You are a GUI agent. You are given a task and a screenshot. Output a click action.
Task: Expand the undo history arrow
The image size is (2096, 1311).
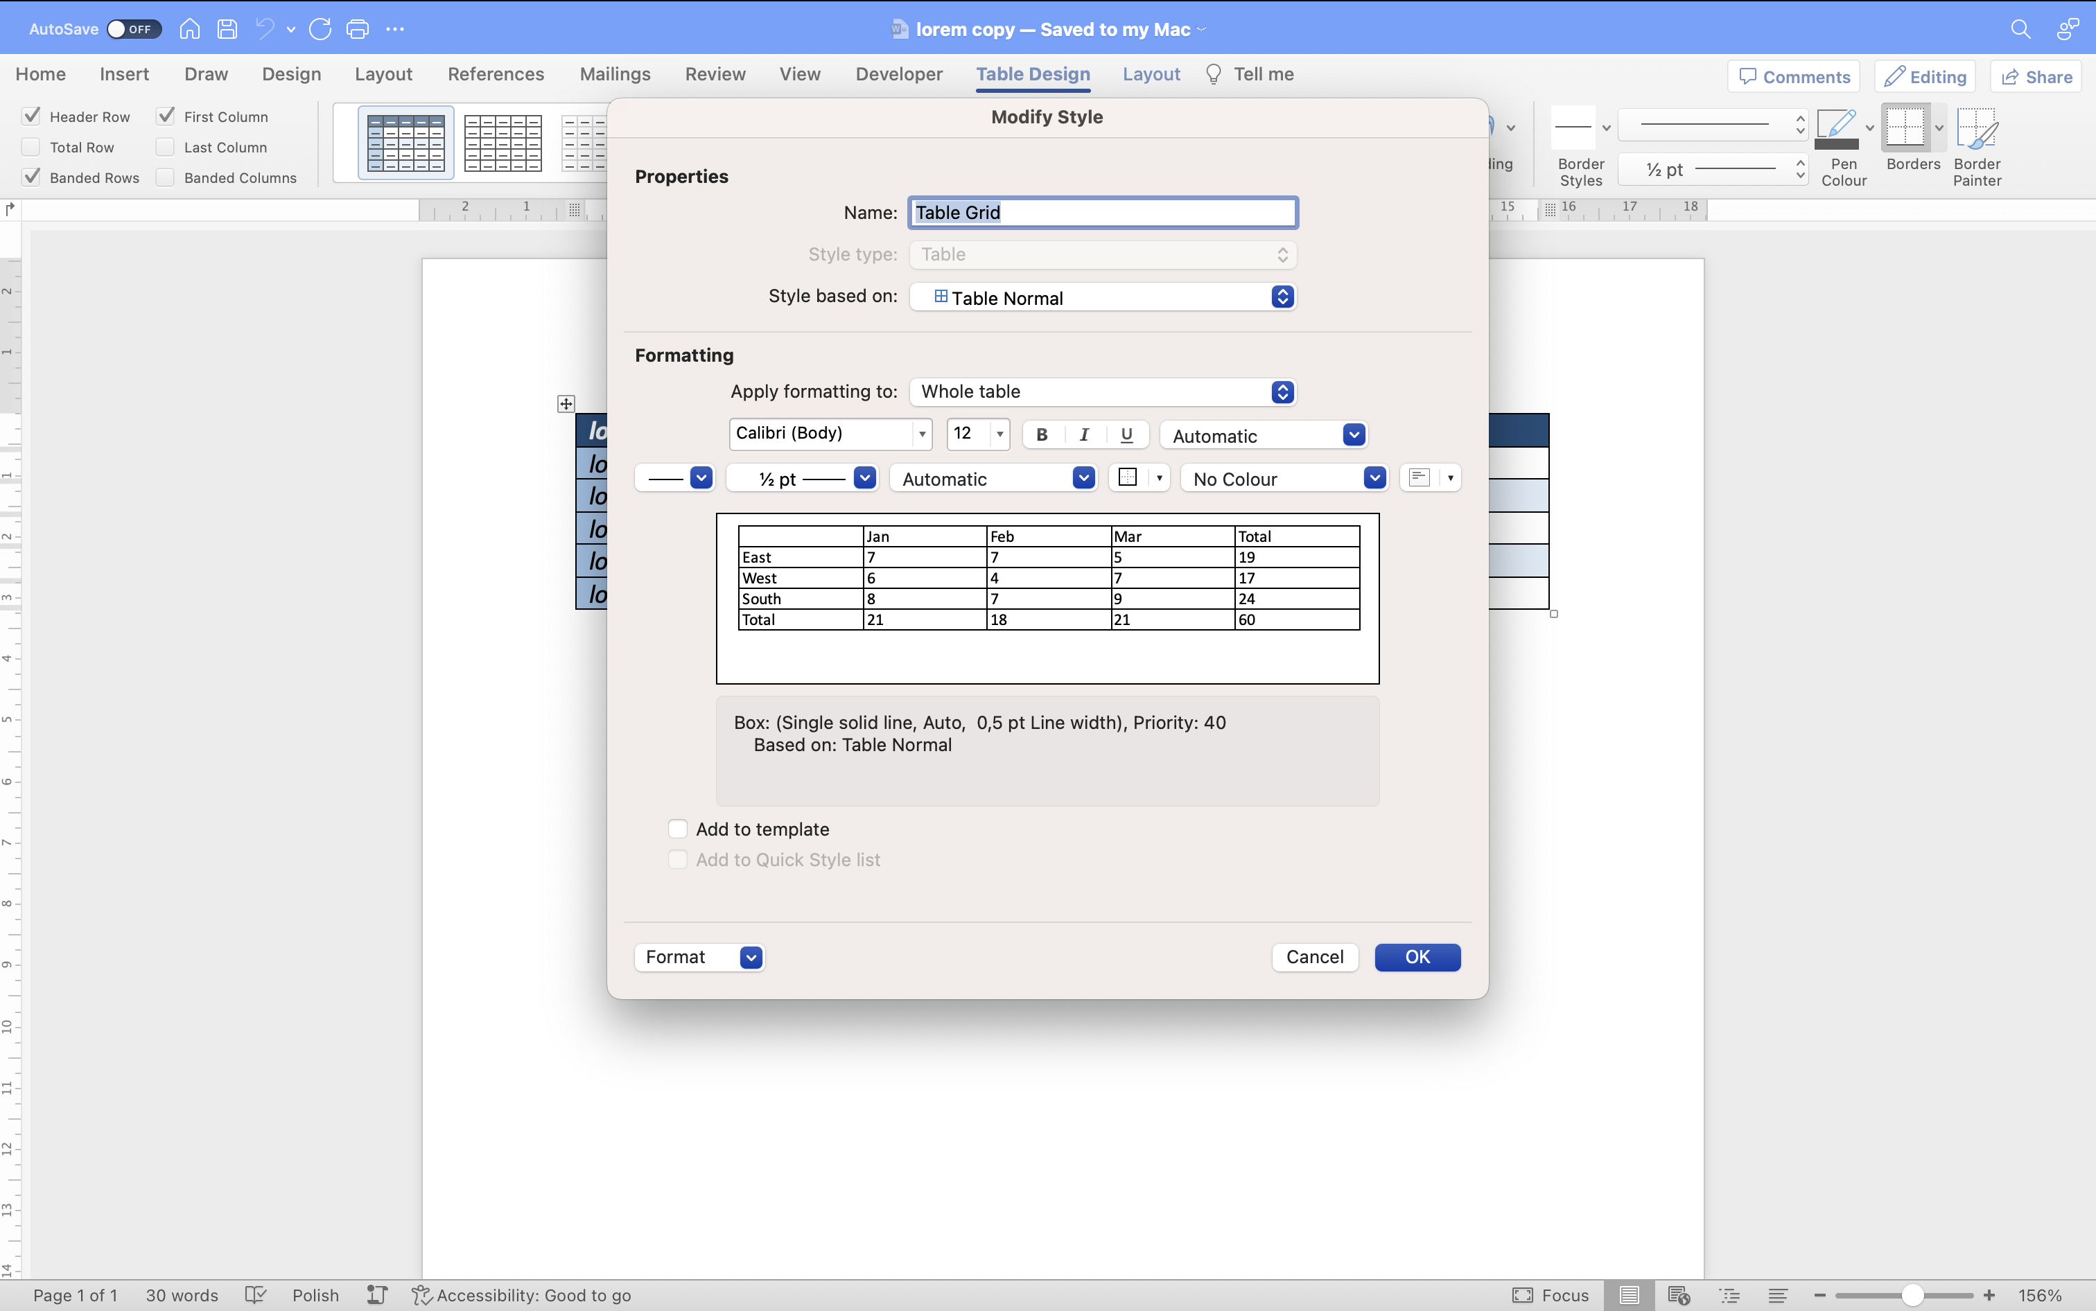tap(291, 30)
